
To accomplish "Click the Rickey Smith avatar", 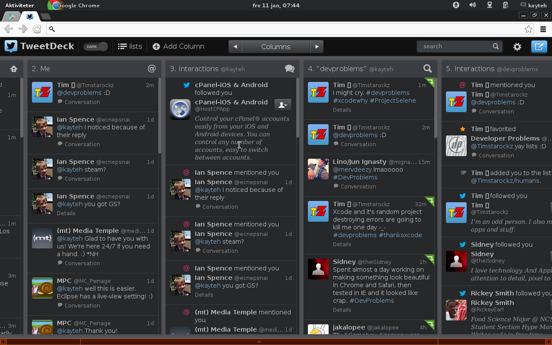I will click(456, 310).
